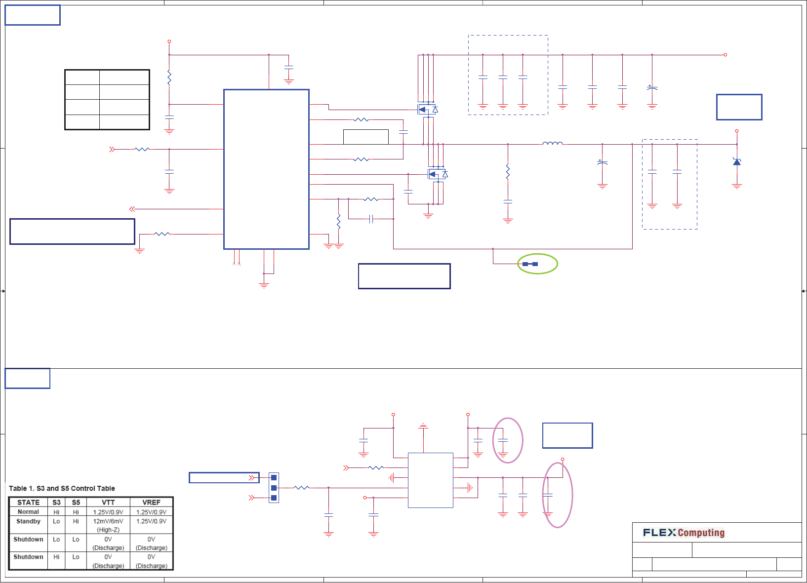
Task: Click the 'S5' column header
Action: coord(76,503)
